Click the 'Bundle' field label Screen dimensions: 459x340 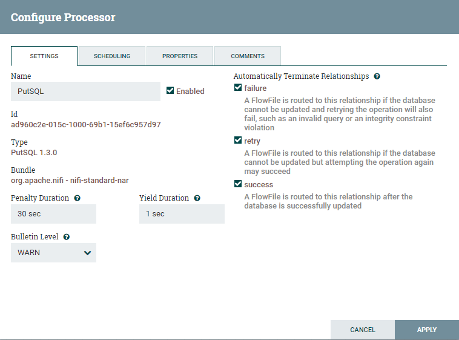pos(23,170)
